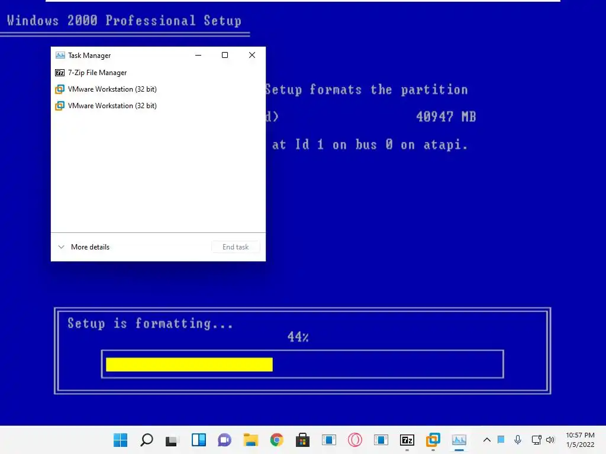Minimize the Task Manager window
The width and height of the screenshot is (606, 454).
[x=198, y=55]
